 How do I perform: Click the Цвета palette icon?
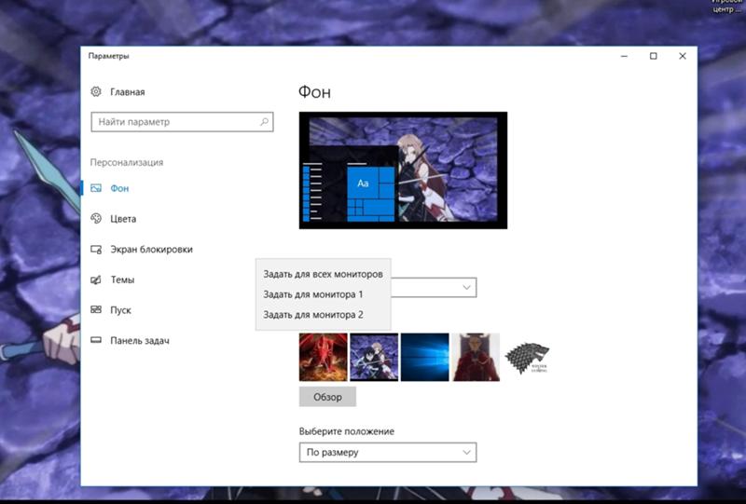click(x=96, y=218)
